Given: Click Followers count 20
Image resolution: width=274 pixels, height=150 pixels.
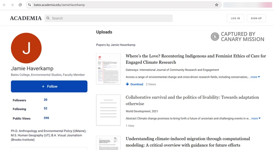Looking at the screenshot, I should coord(46,100).
